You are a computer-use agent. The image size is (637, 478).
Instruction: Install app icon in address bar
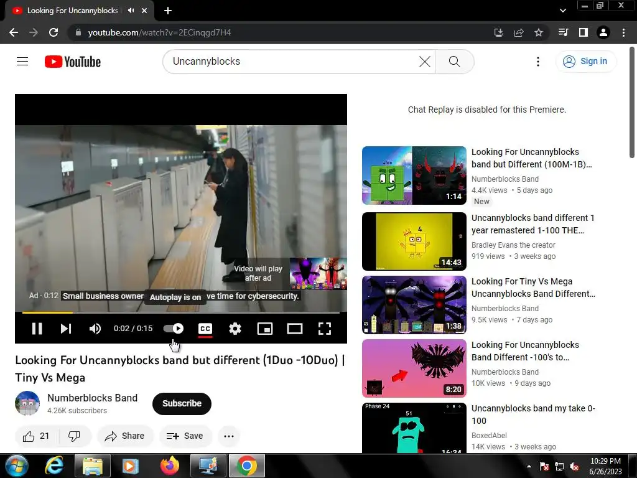[498, 32]
